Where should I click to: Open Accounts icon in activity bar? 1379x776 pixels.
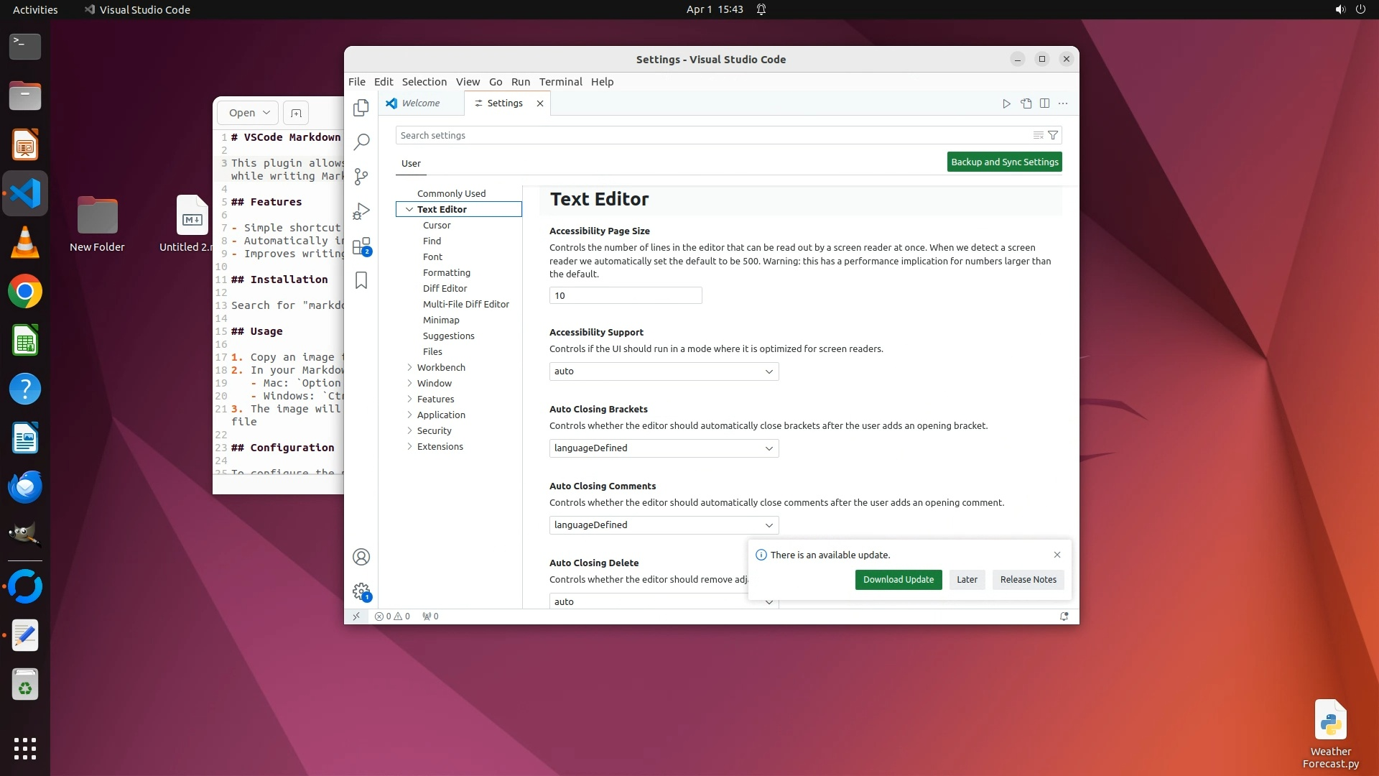[361, 557]
